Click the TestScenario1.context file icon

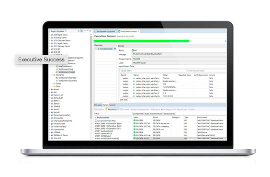coord(57,78)
